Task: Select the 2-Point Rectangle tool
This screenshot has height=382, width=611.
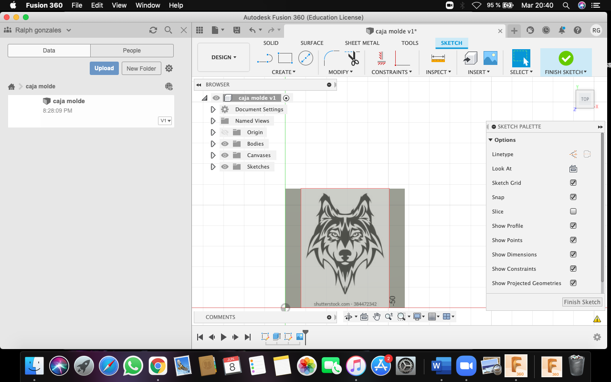Action: point(285,58)
